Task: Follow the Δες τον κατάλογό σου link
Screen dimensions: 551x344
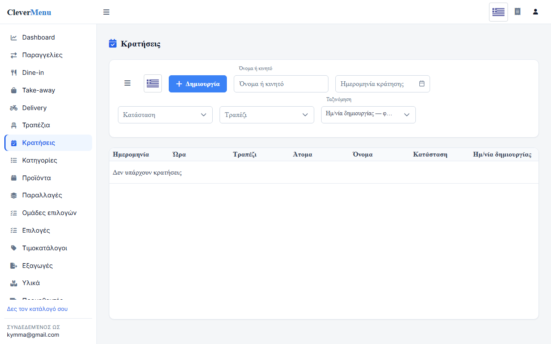Action: [x=37, y=309]
